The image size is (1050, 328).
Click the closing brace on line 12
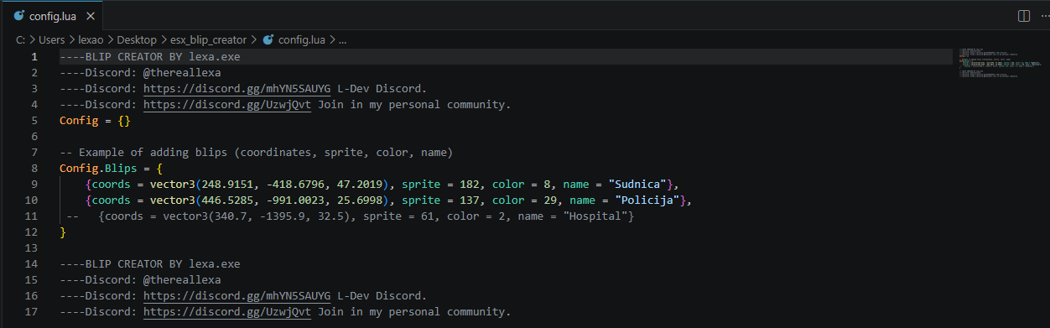click(x=63, y=232)
